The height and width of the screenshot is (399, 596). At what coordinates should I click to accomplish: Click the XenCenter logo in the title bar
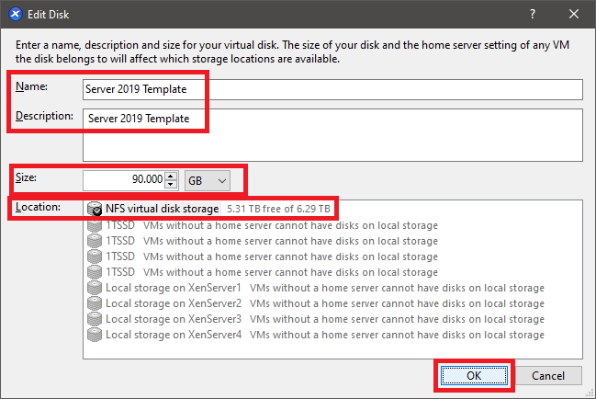pos(15,15)
